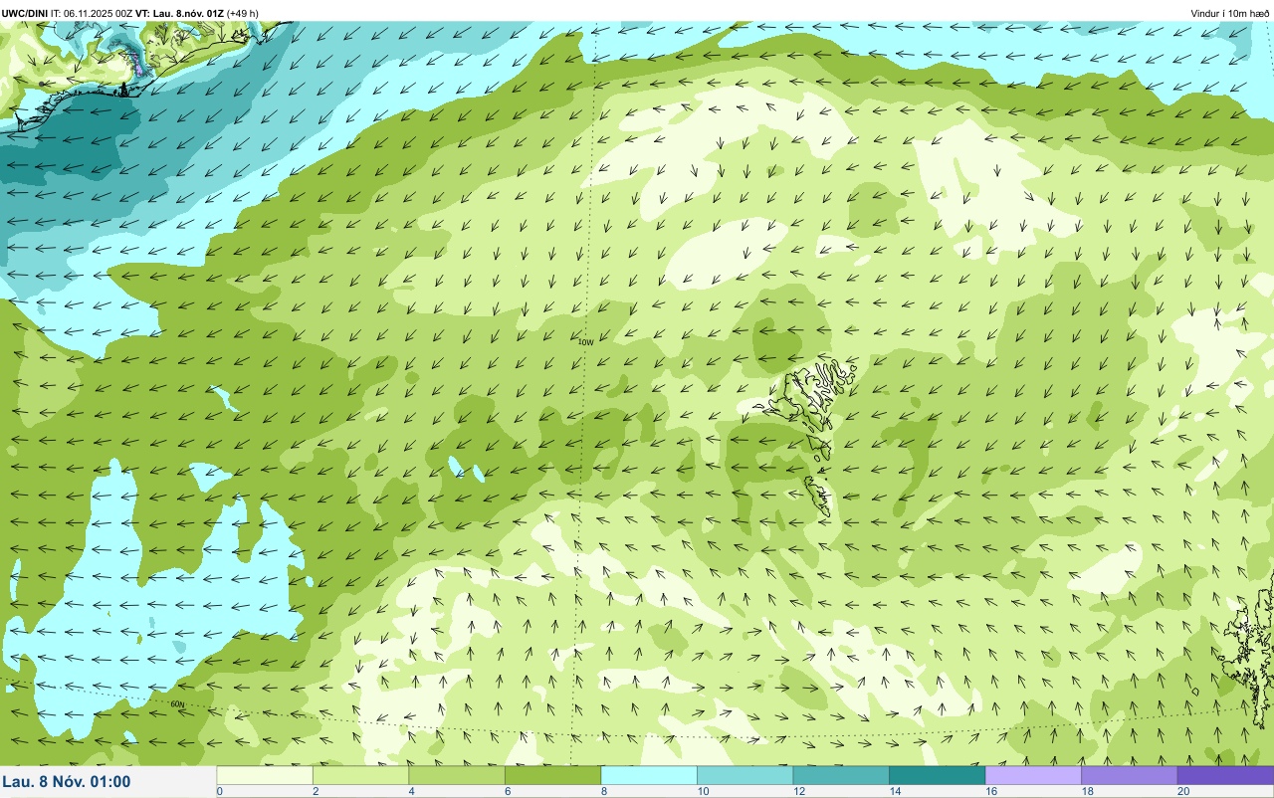
Task: Click the "Vindur í 10m hæð" title
Action: click(1230, 13)
